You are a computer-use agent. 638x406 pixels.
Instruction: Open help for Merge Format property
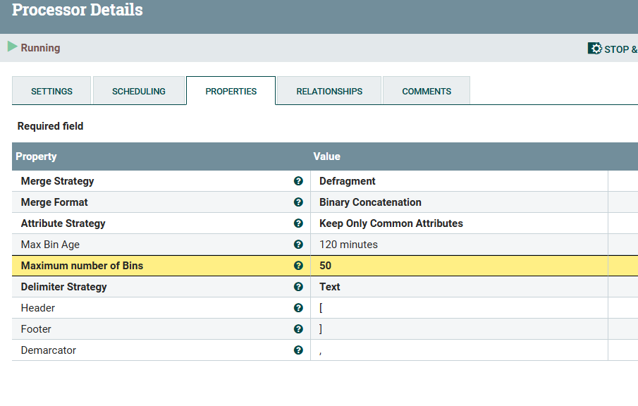point(298,202)
